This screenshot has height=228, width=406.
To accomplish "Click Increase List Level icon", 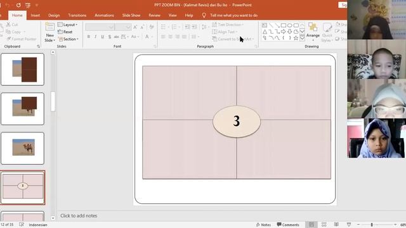I will pos(195,27).
